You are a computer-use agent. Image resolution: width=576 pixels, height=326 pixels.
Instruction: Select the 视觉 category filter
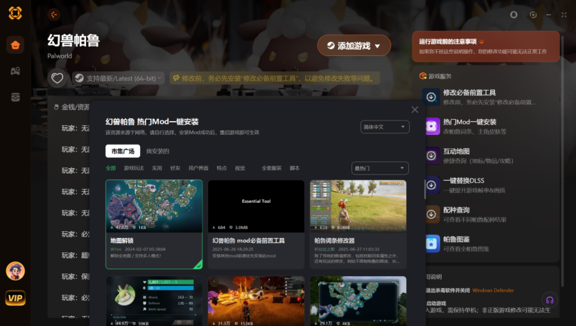click(x=240, y=168)
